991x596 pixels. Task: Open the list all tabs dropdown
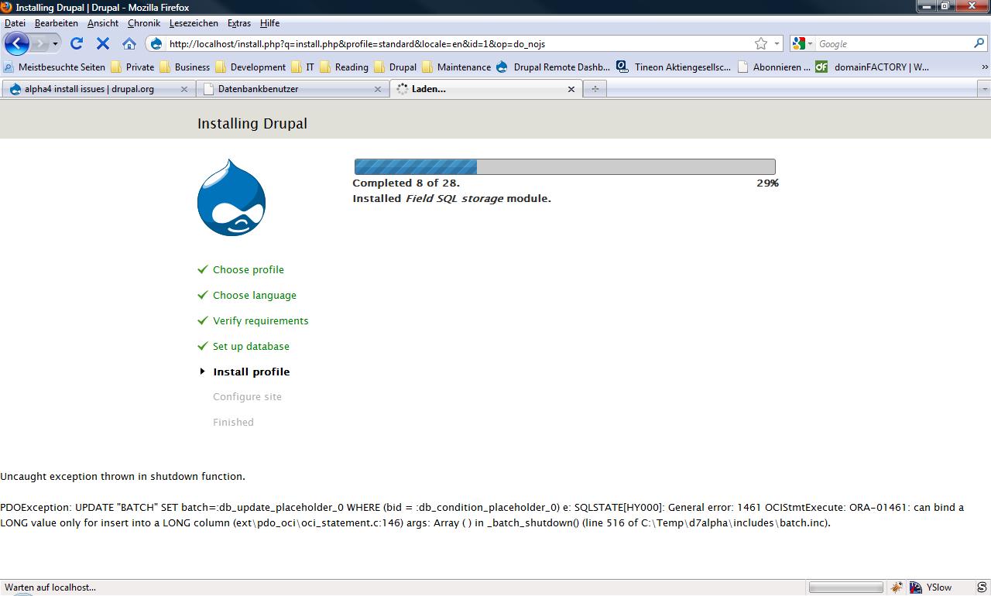[x=984, y=89]
